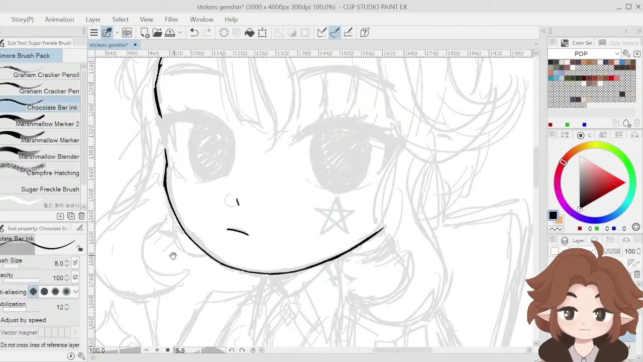Adjust Brush Size stepper value
The height and width of the screenshot is (362, 643).
click(x=67, y=263)
